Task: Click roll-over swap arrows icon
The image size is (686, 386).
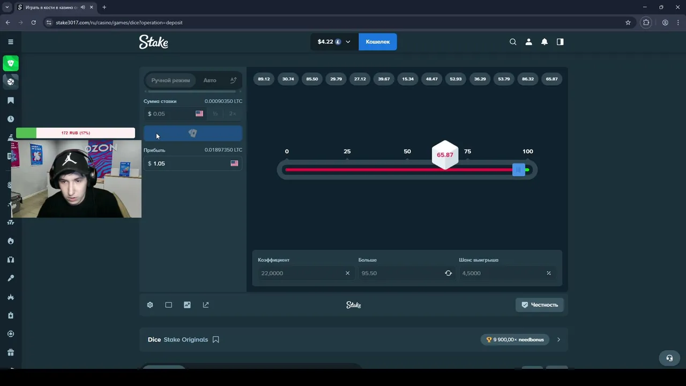Action: (x=448, y=273)
